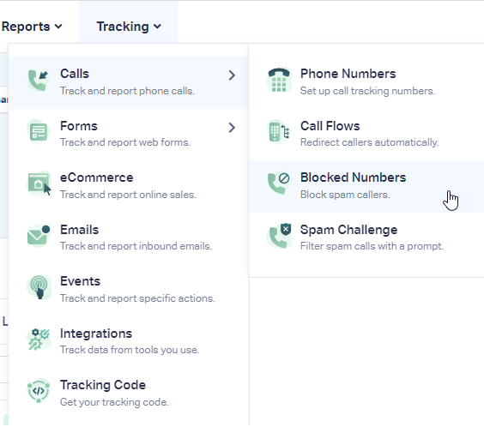Click the Integrations gears icon

tap(39, 340)
